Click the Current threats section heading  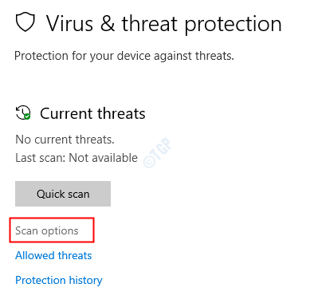(92, 113)
